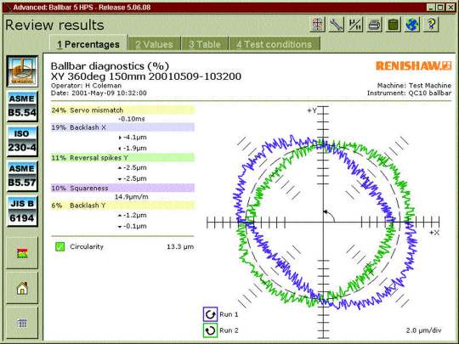Viewport: 459px width, 344px height.
Task: Click the +X axis label on plot
Action: click(434, 233)
